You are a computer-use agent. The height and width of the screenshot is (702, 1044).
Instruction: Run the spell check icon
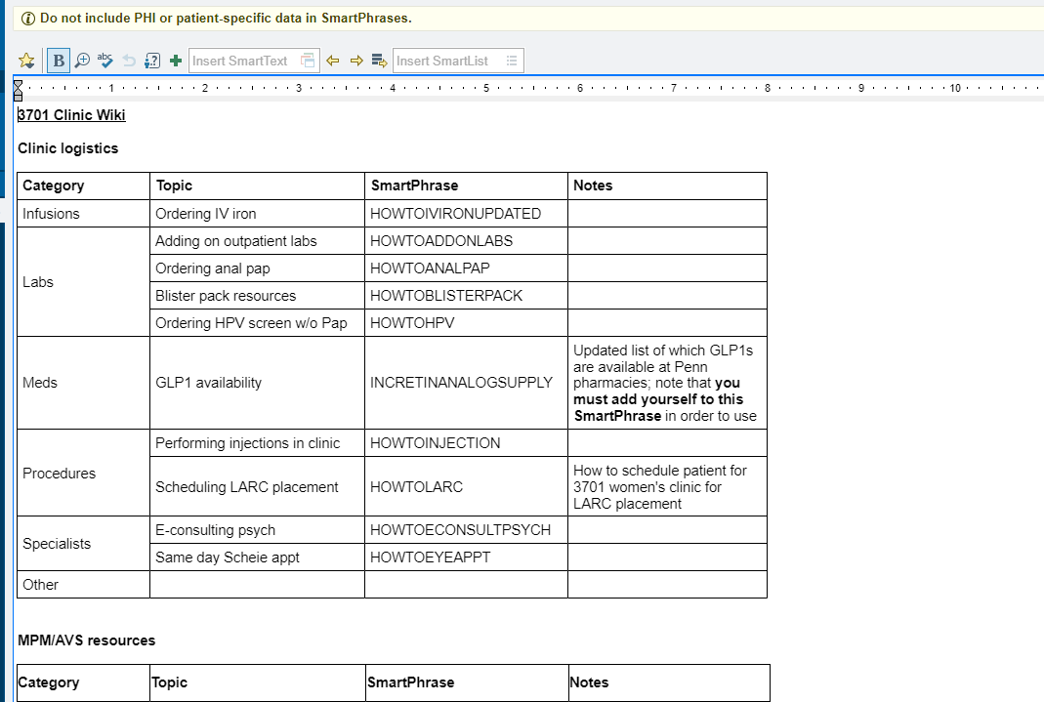point(105,61)
